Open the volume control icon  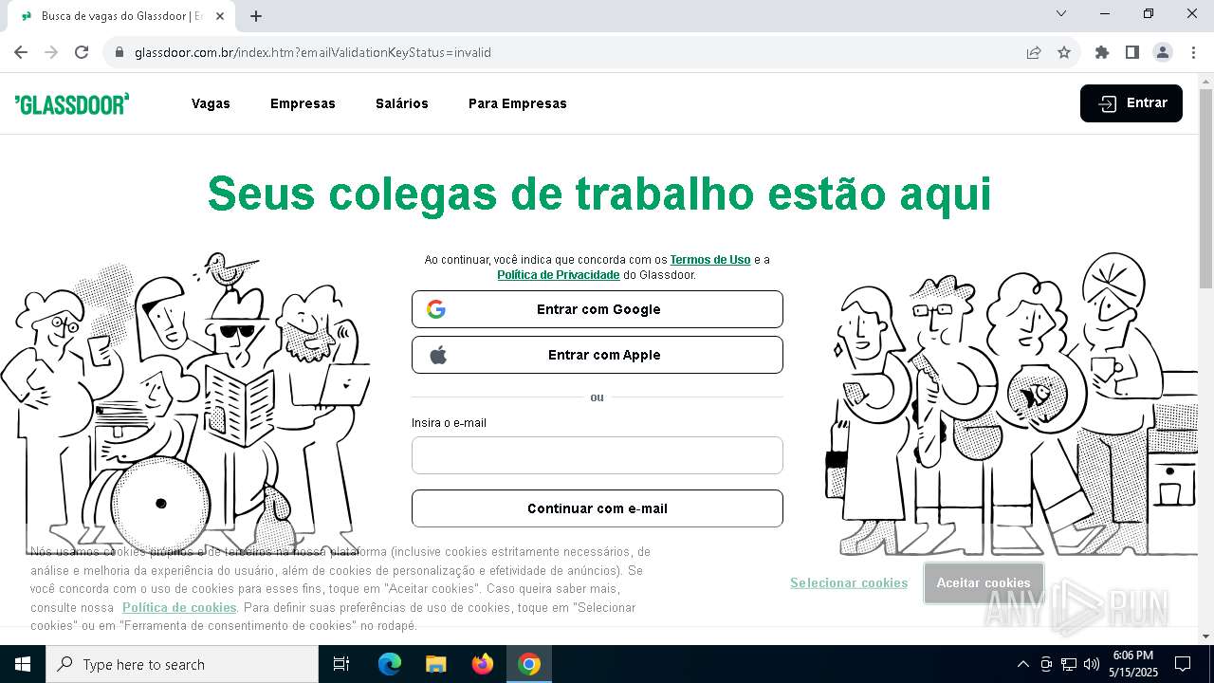[x=1092, y=664]
